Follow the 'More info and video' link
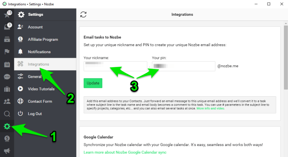Screen dimensions: 288x157 coord(211,108)
